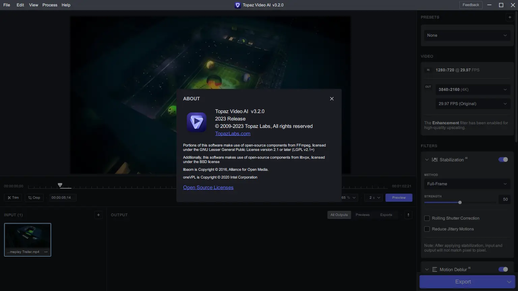
Task: Adjust the Stabilization Strength slider handle
Action: 460,202
